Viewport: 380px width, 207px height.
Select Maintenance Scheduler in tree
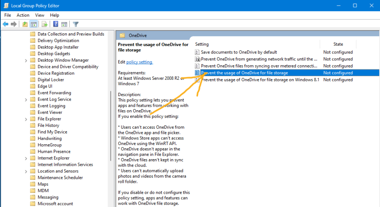(x=60, y=178)
